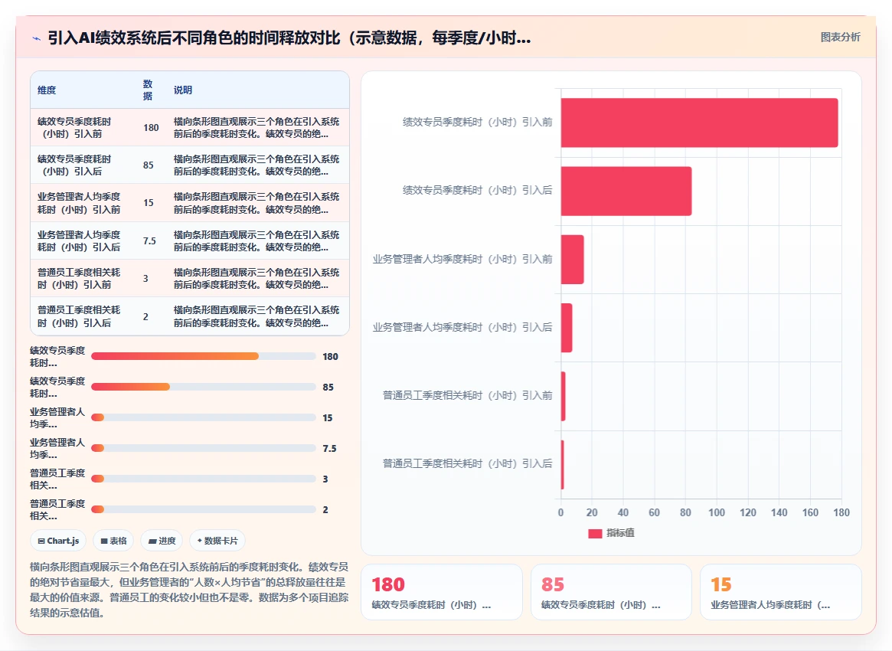Click table cell value 180
The height and width of the screenshot is (651, 892).
tap(151, 127)
